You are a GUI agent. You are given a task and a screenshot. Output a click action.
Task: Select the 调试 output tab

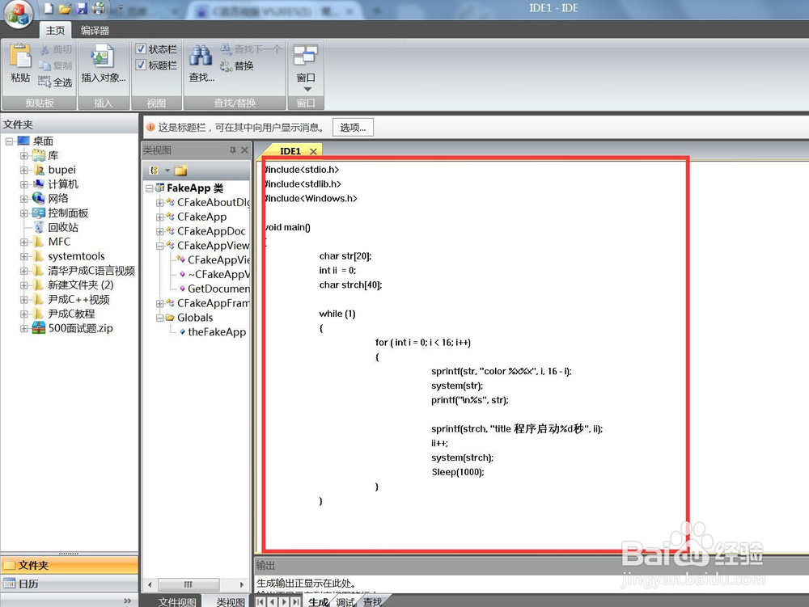[345, 601]
